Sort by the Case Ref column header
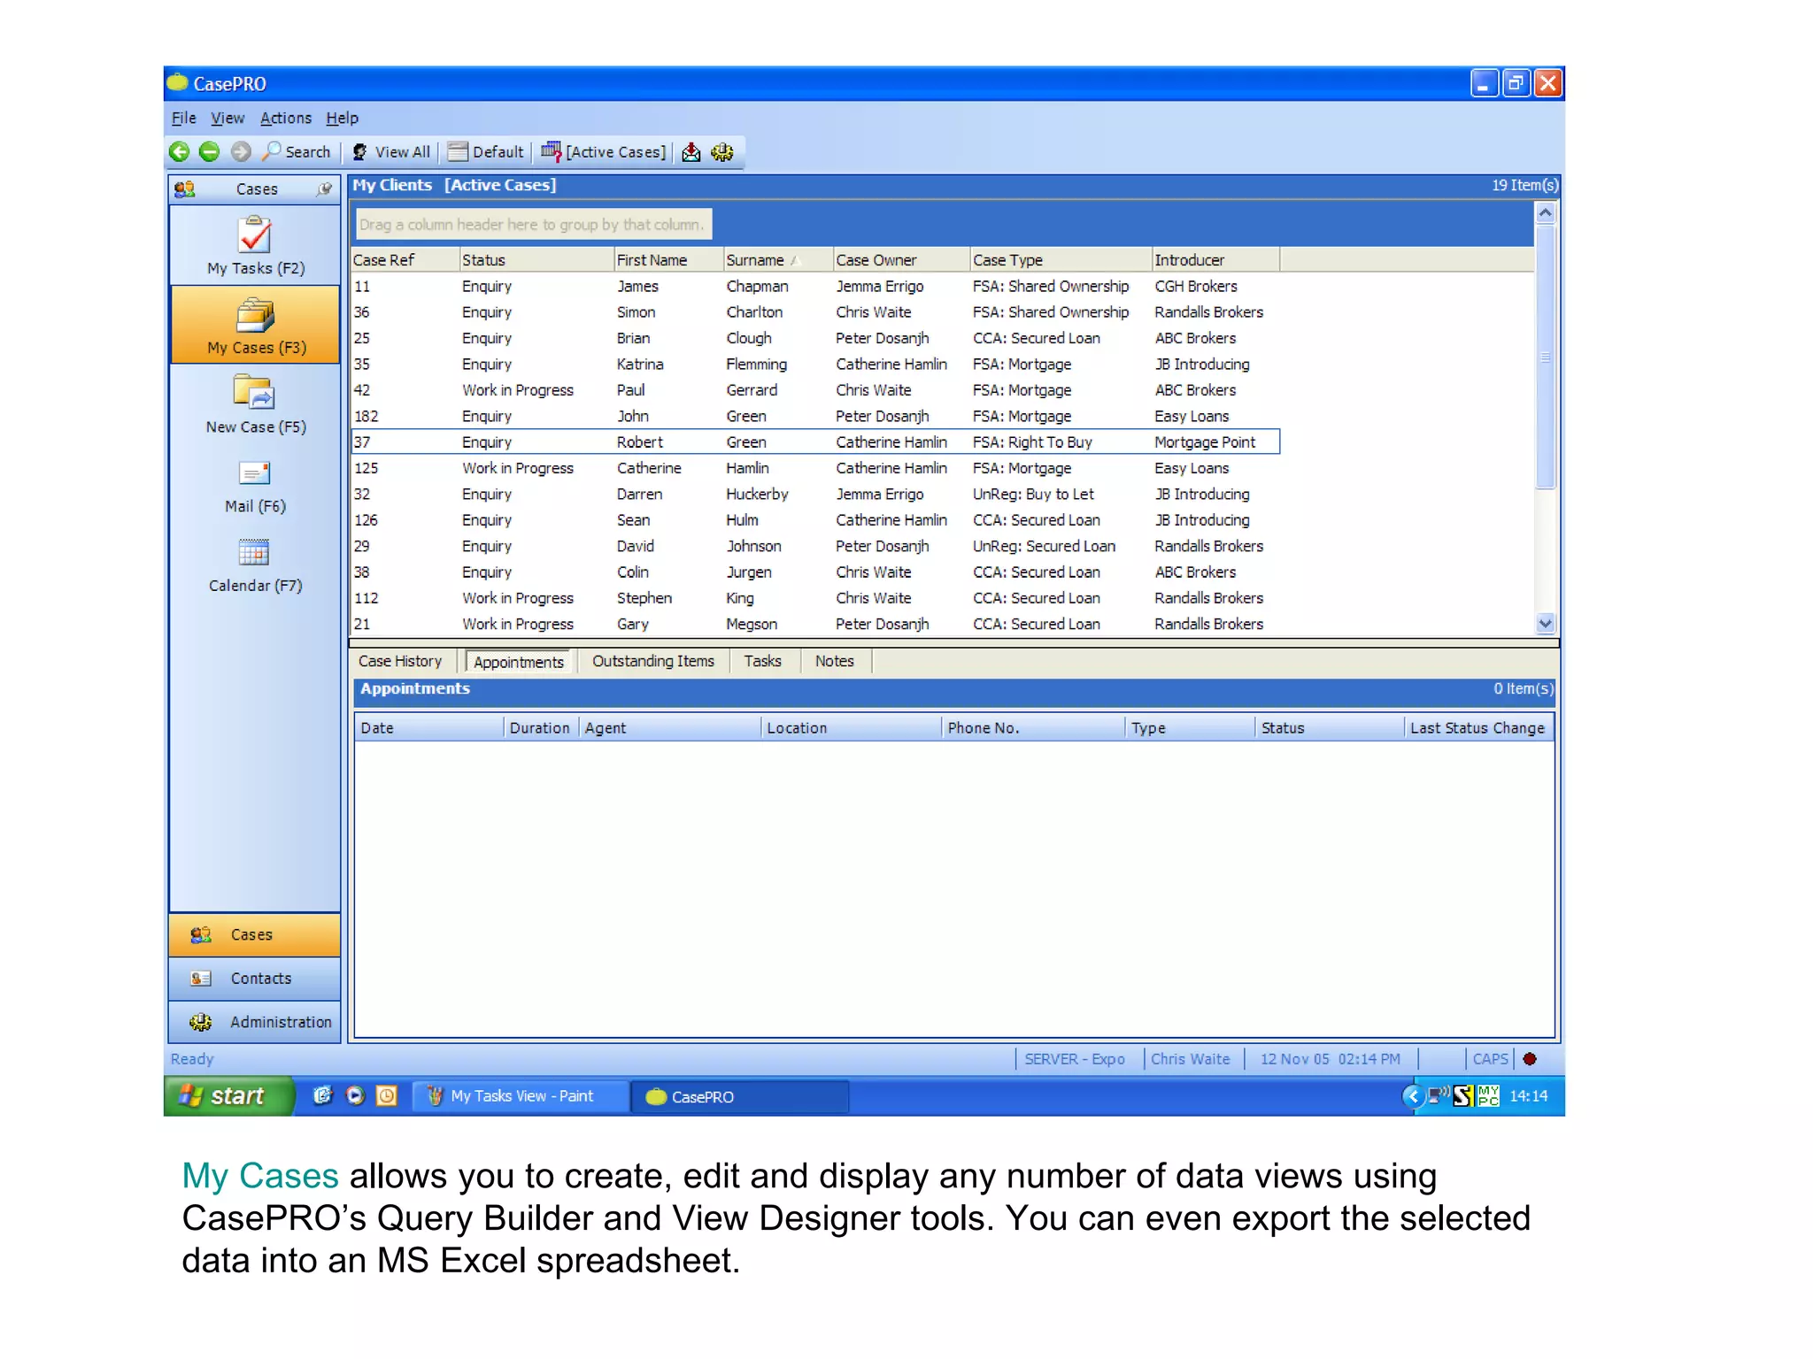This screenshot has height=1359, width=1813. pyautogui.click(x=405, y=260)
